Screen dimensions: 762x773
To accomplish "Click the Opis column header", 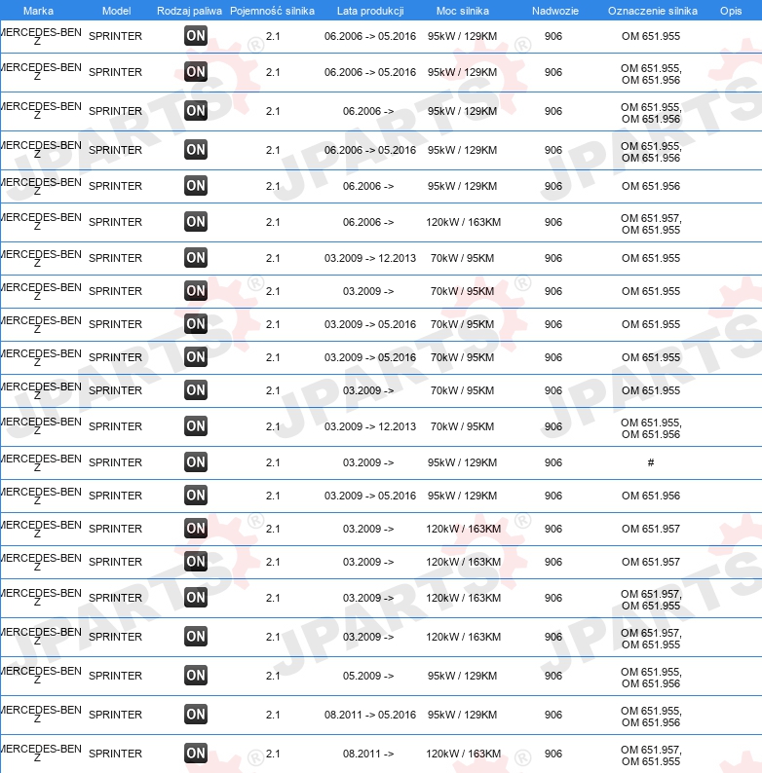I will tap(731, 11).
